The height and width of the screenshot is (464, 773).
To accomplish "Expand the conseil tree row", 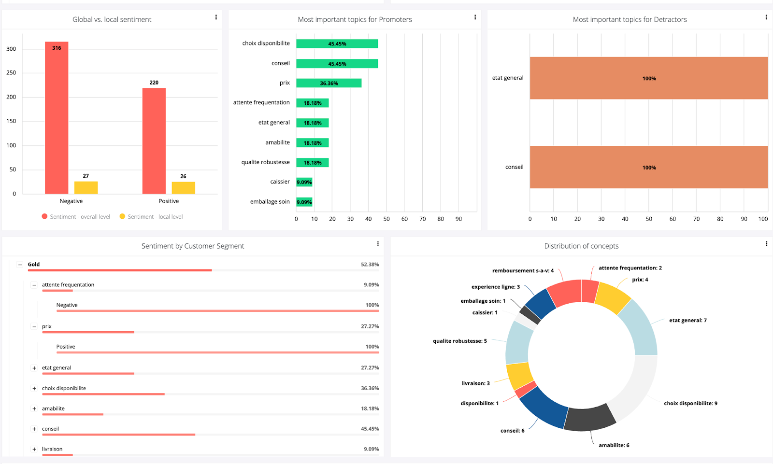I will 34,429.
